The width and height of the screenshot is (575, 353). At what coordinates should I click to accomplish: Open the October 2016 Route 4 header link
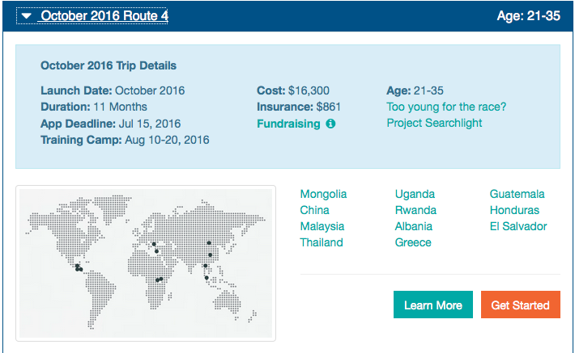click(x=104, y=16)
